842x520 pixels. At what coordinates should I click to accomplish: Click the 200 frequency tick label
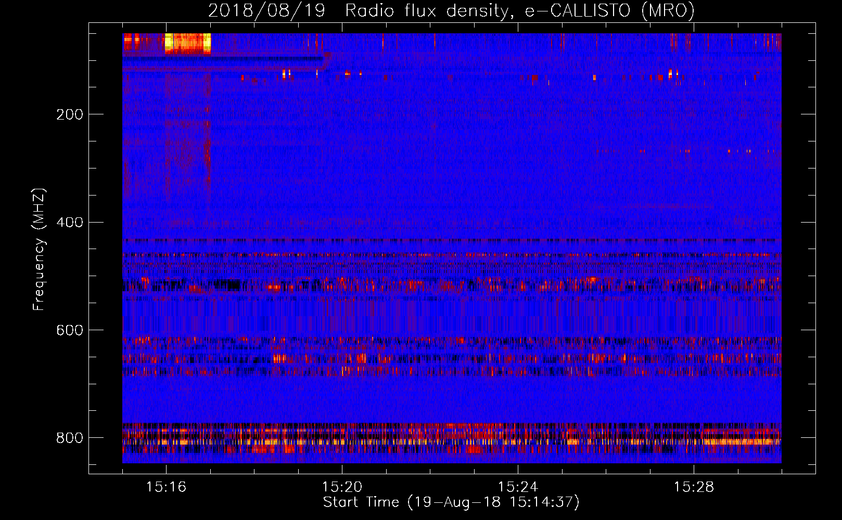click(x=70, y=114)
